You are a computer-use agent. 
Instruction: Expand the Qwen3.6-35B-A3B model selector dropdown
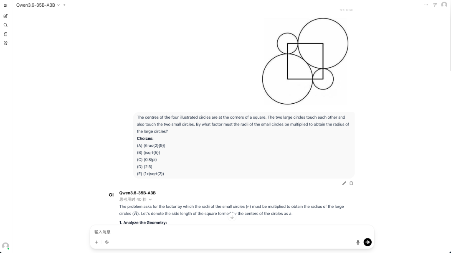point(58,5)
